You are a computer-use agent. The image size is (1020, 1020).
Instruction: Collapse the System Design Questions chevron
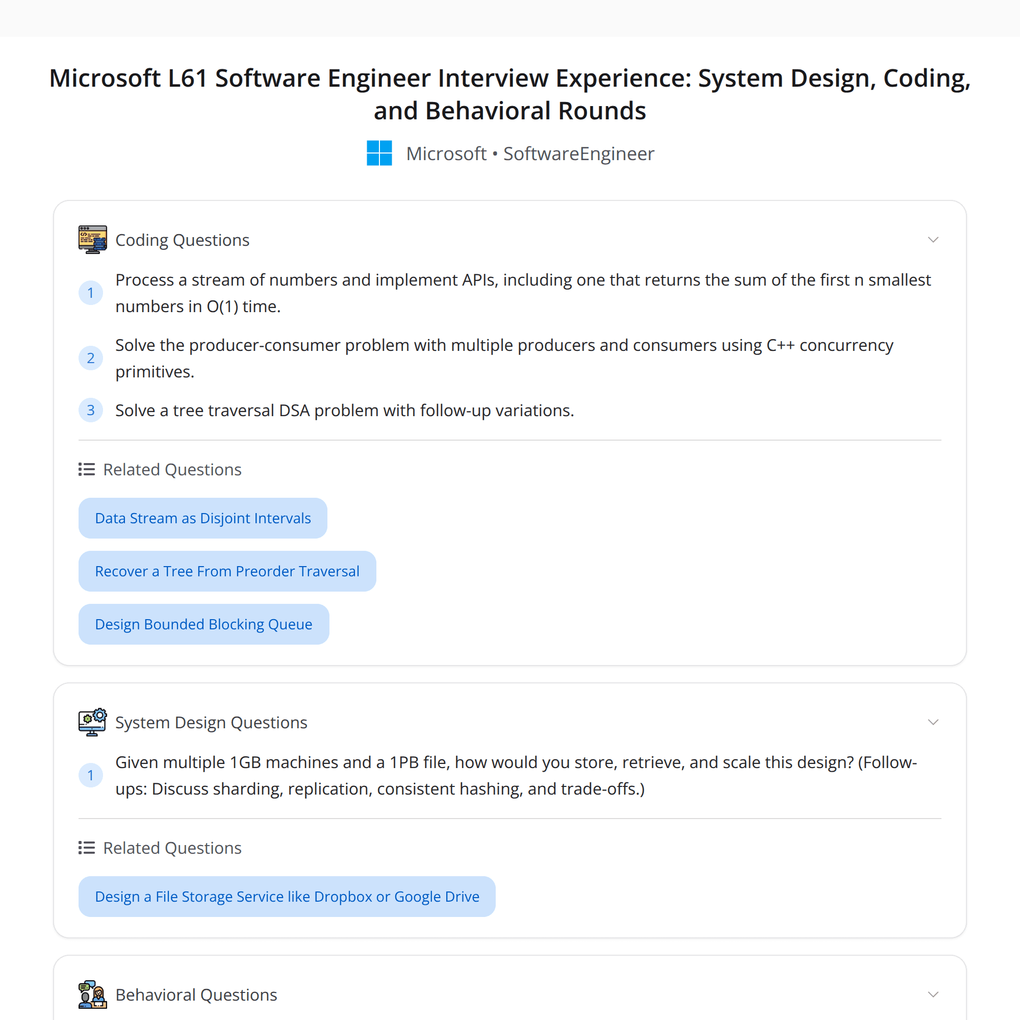pos(933,722)
